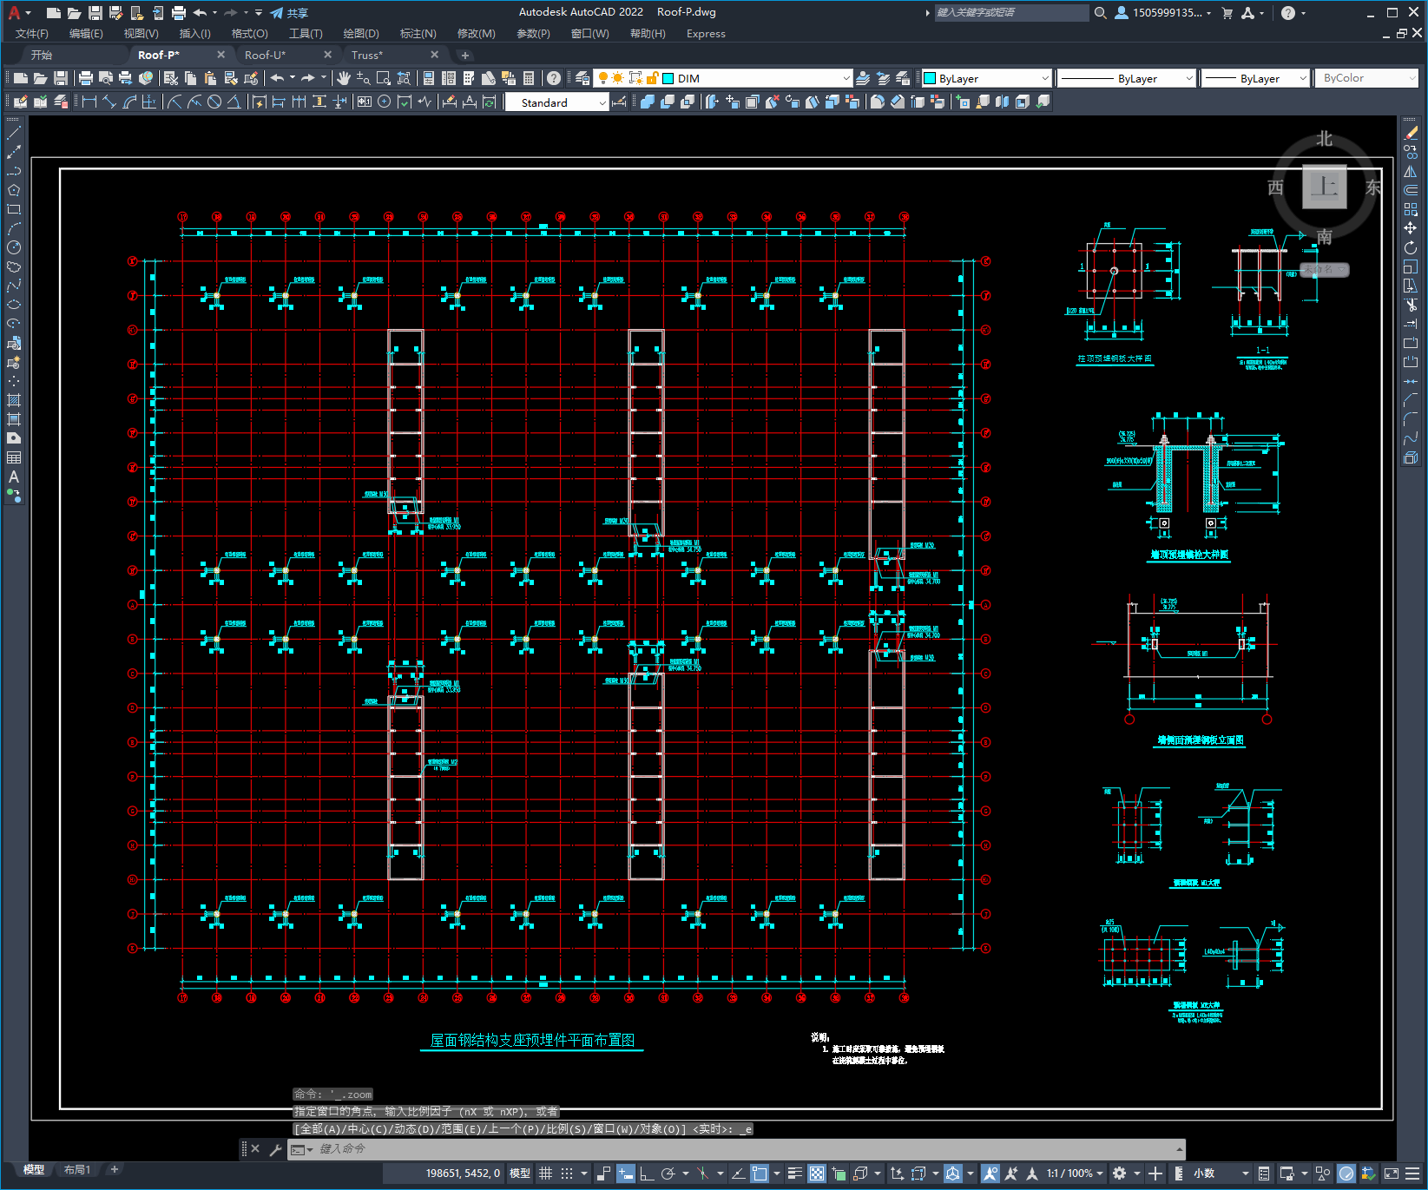Select the Diameter dimension tool
This screenshot has width=1428, height=1190.
pyautogui.click(x=214, y=102)
